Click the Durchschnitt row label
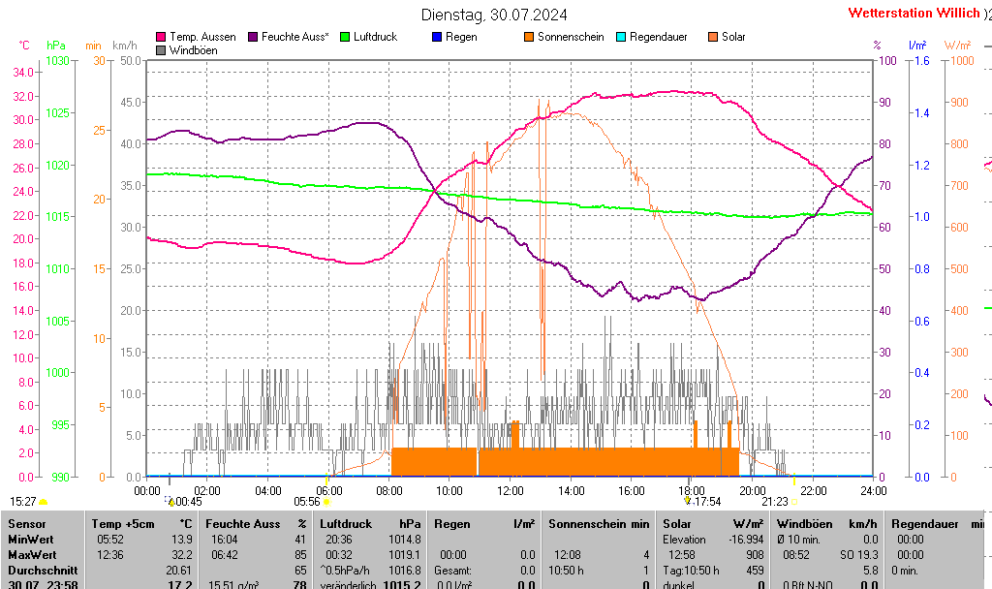Viewport: 992px width, 589px height. pyautogui.click(x=43, y=570)
